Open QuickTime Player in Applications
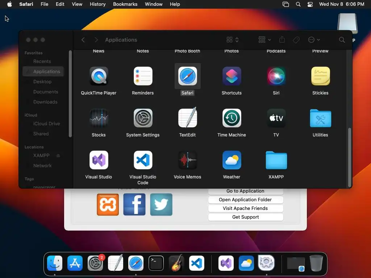 coord(99,76)
